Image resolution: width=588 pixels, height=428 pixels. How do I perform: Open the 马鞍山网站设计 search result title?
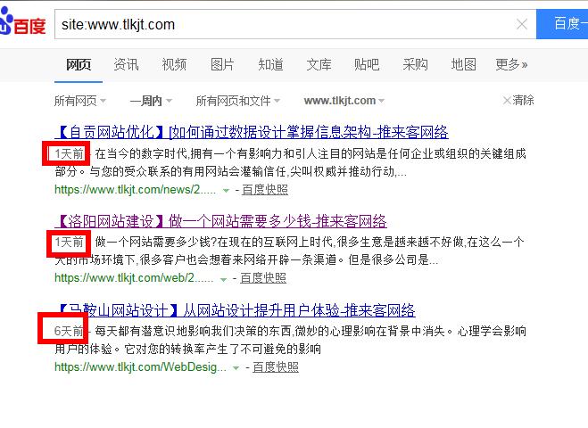click(x=235, y=310)
